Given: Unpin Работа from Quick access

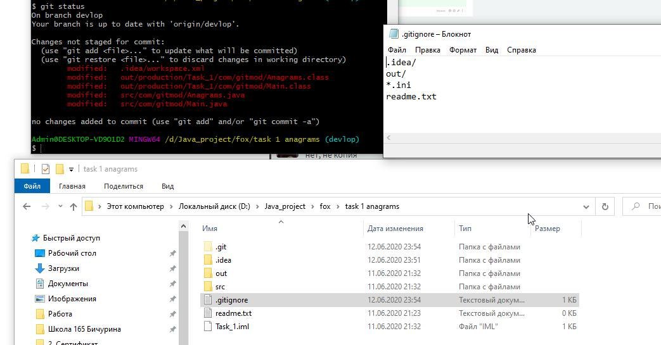Looking at the screenshot, I should pos(172,314).
